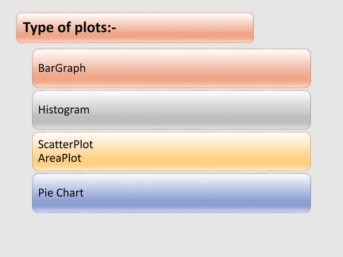343x257 pixels.
Task: Select the BarGraph label text
Action: 61,69
